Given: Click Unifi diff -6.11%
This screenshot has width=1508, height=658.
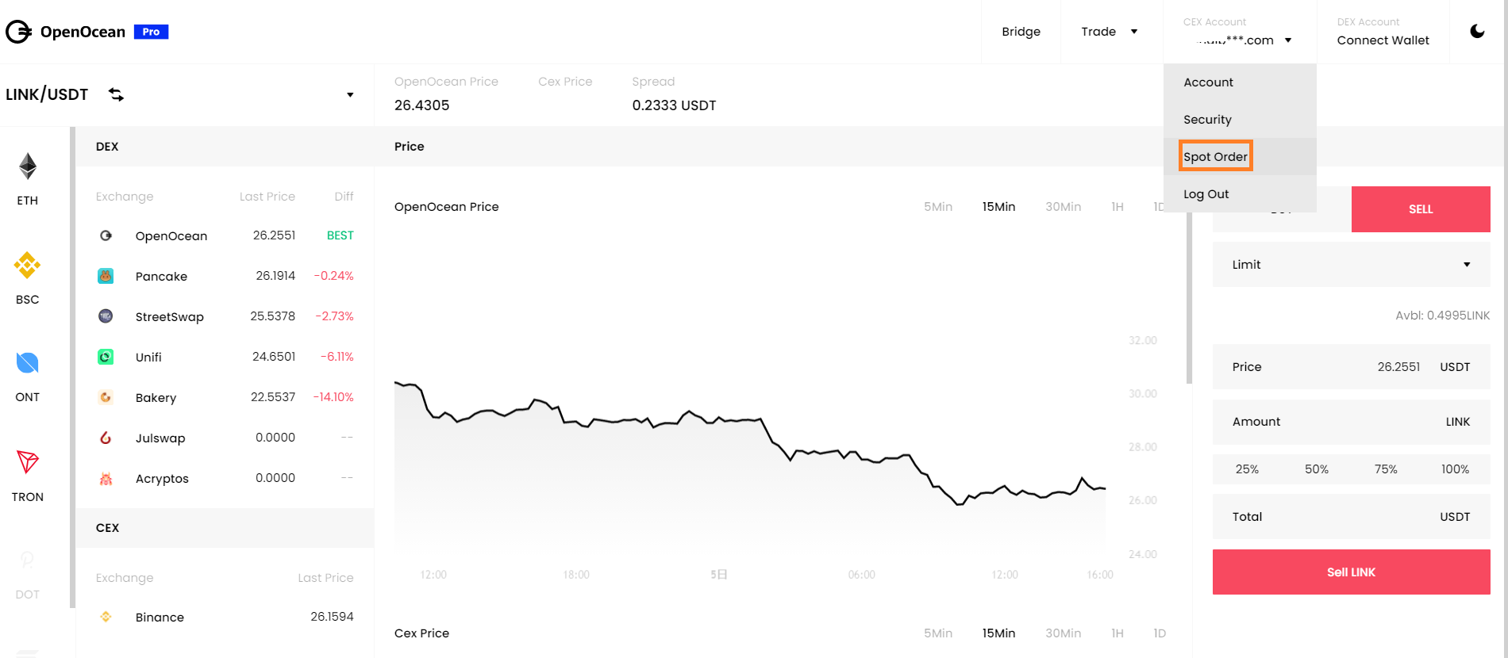Looking at the screenshot, I should 337,357.
